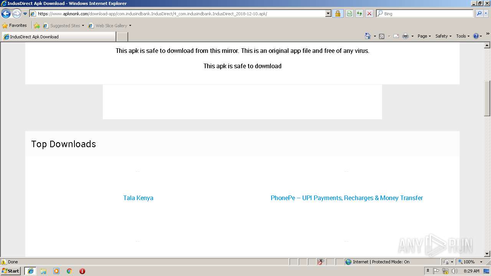Viewport: 491px width, 276px height.
Task: Click the RSS Feeds icon
Action: pyautogui.click(x=382, y=36)
